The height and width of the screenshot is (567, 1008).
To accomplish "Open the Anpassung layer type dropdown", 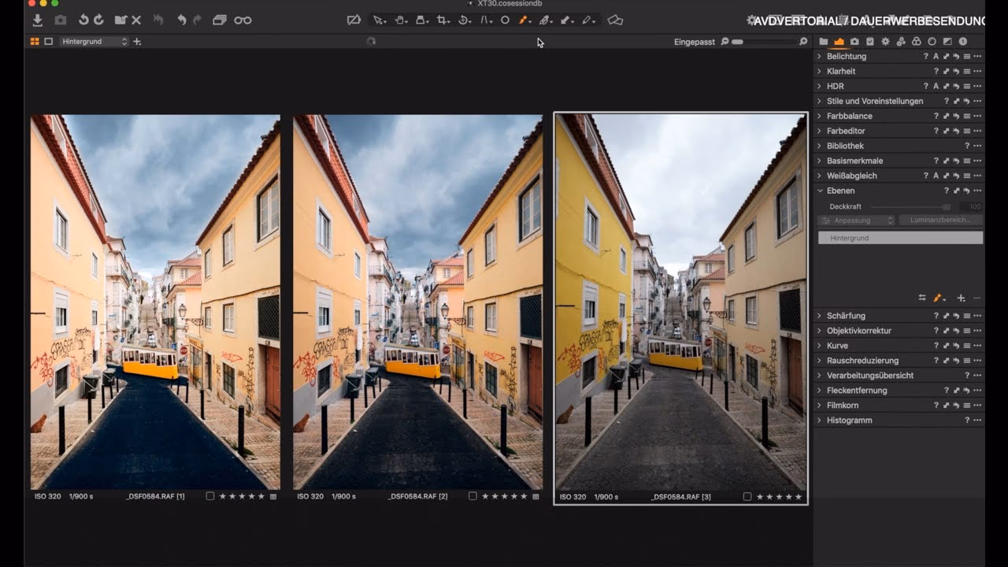I will pos(857,220).
